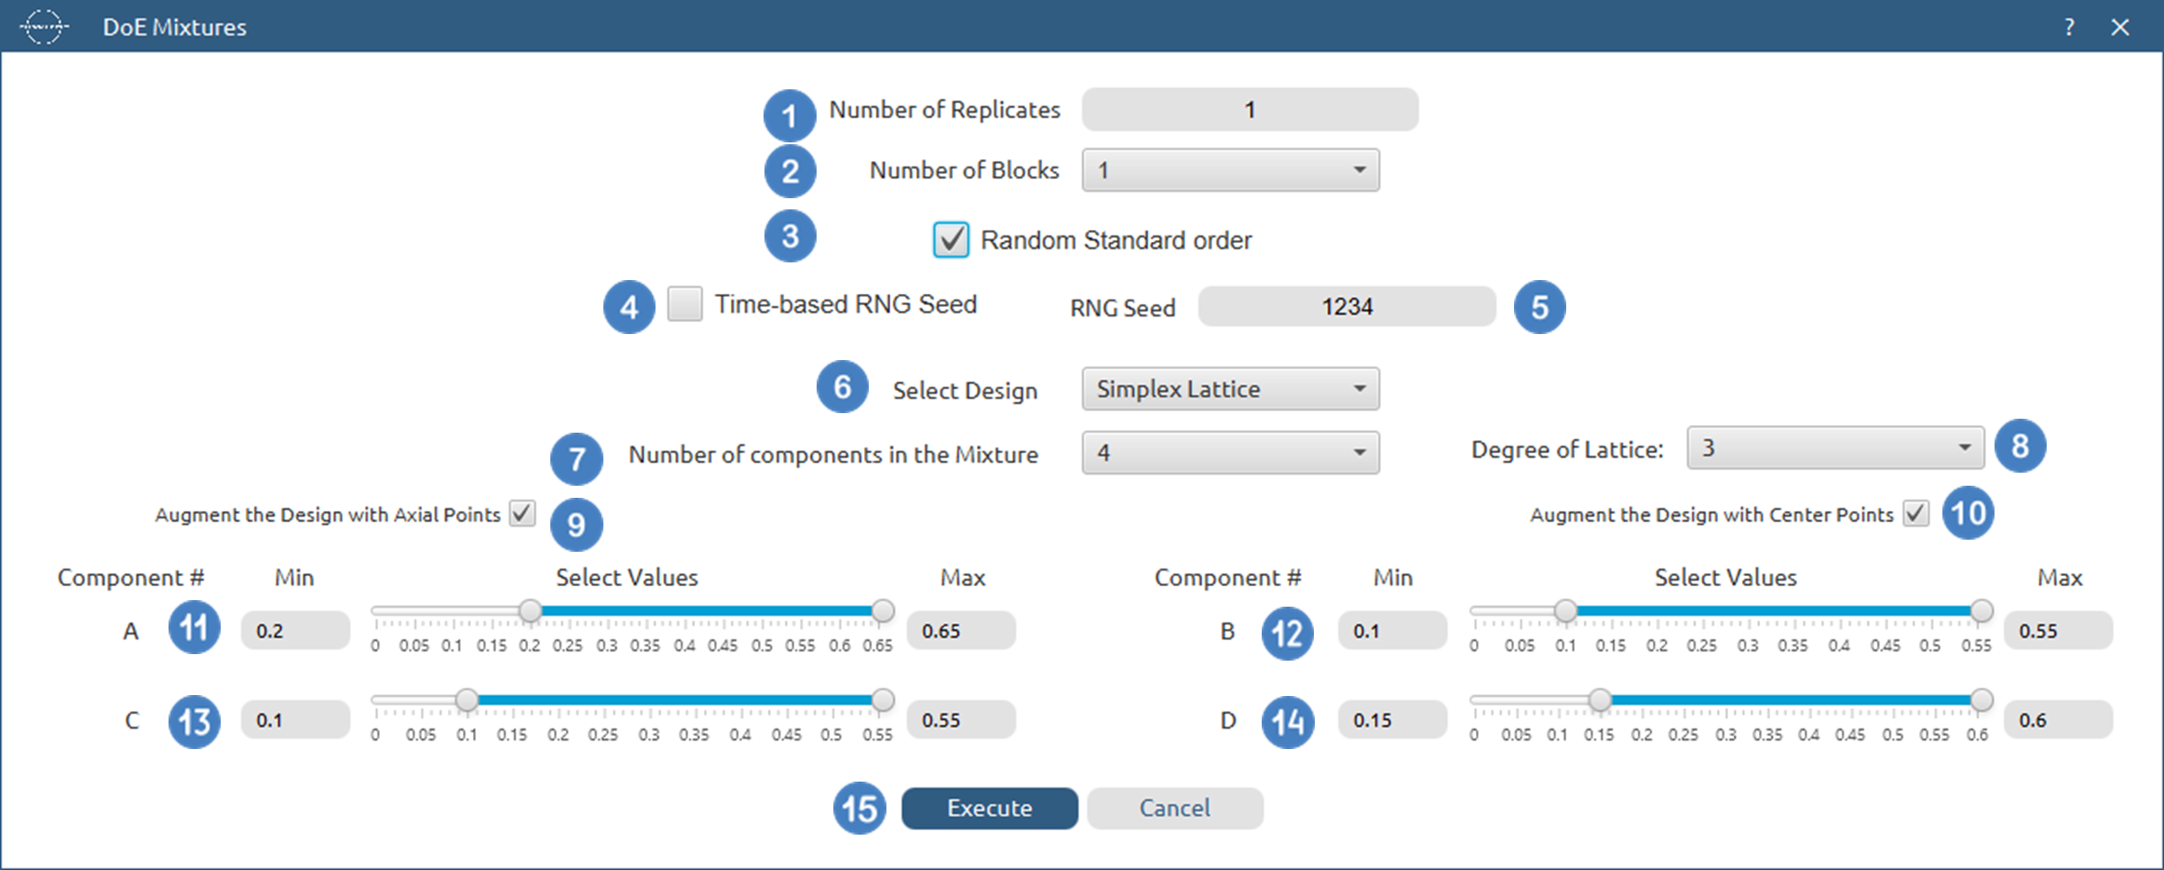2164x870 pixels.
Task: Open the help question mark icon
Action: pos(2069,27)
